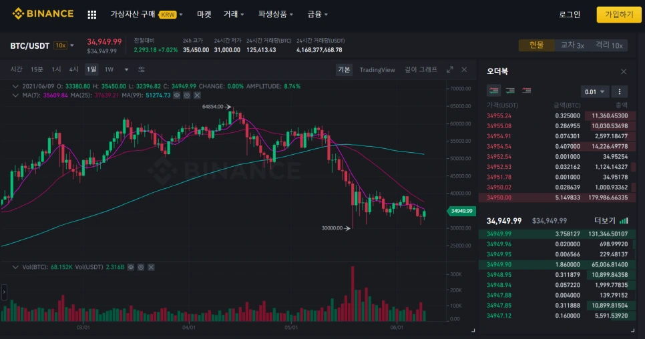Click bid price 34947.12 row
645x339 pixels.
pos(558,316)
